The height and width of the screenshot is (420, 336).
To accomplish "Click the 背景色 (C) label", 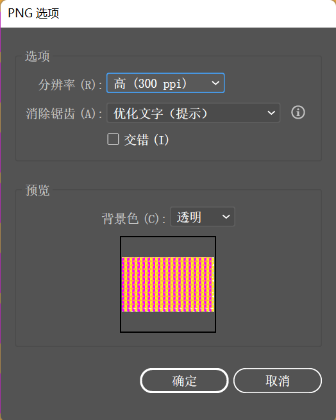I will (x=134, y=219).
